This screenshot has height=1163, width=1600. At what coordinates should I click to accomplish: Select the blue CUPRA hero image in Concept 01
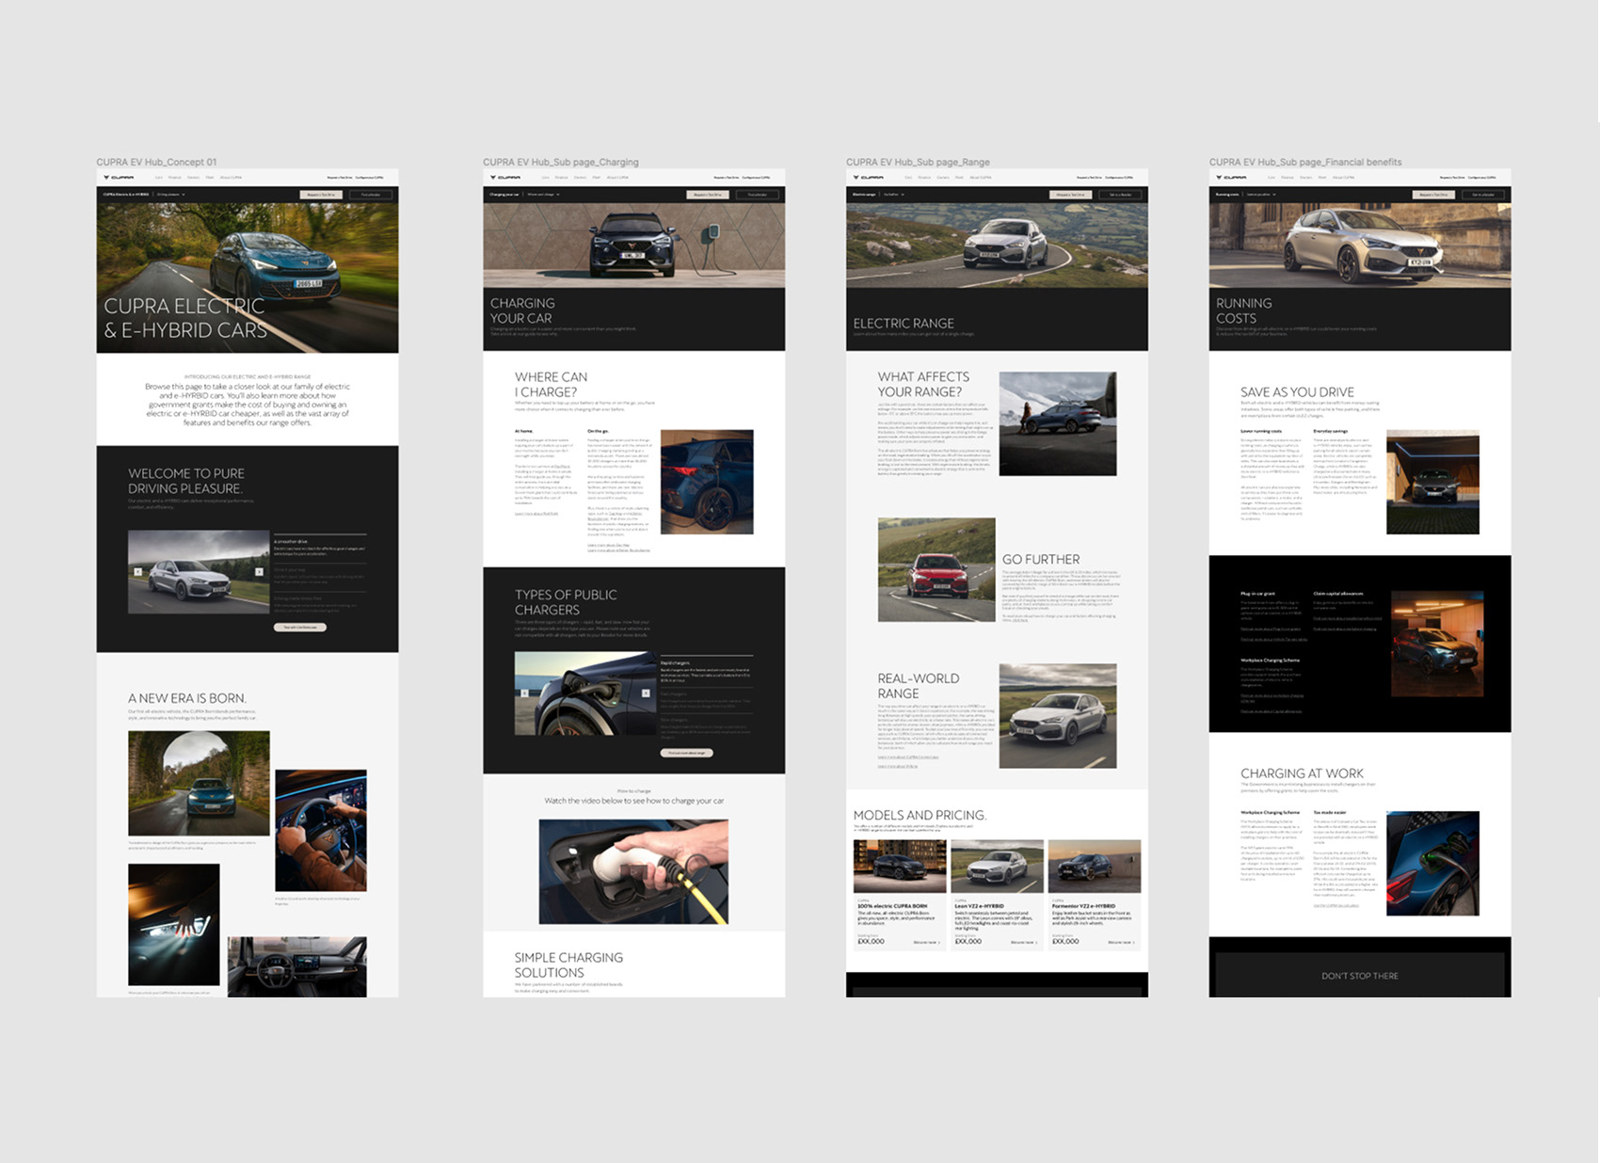(x=248, y=279)
